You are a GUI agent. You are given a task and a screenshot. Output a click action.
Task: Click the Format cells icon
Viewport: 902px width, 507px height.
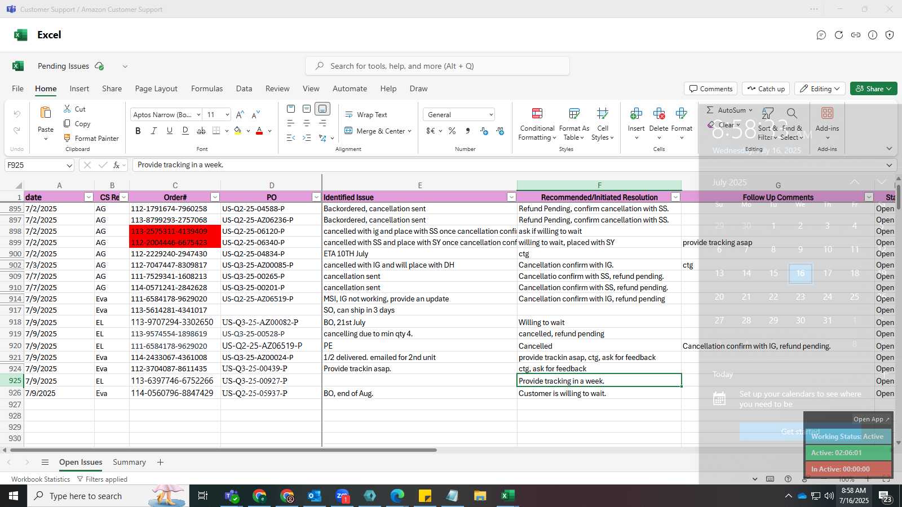682,113
